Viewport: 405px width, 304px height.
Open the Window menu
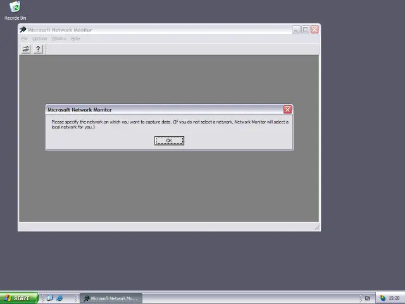click(x=59, y=39)
